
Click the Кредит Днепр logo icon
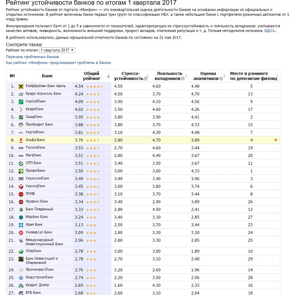coord(21,285)
